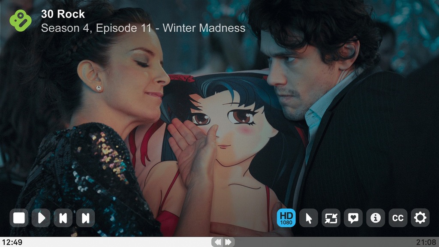Click the total duration 21:08
439x247 pixels.
click(x=426, y=242)
